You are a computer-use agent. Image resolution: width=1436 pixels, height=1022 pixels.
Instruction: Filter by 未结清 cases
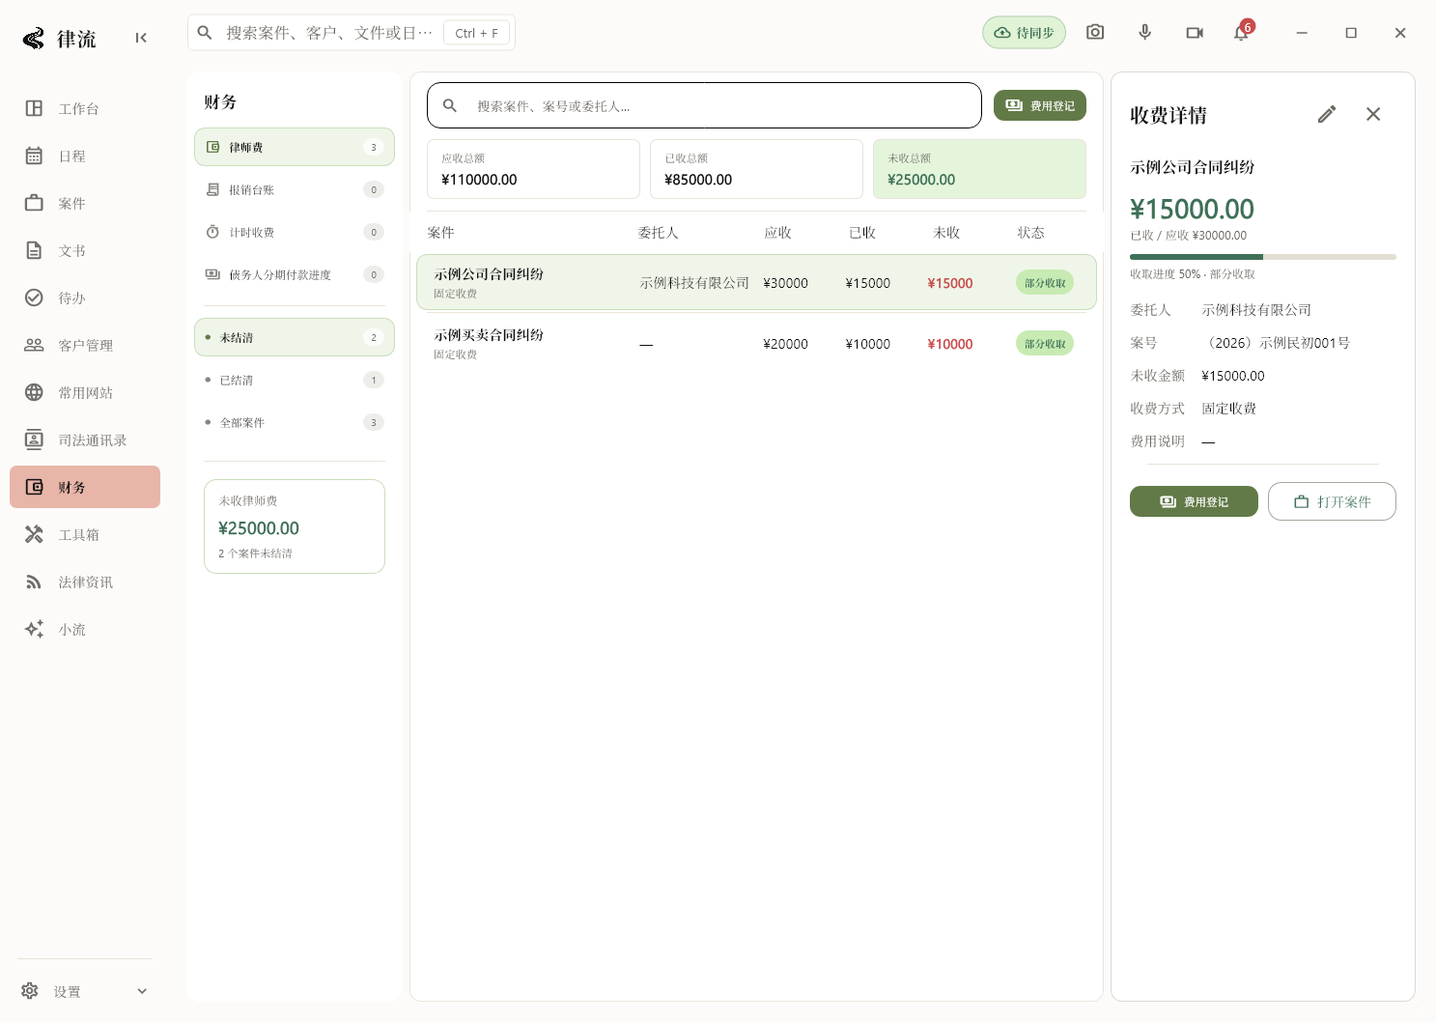click(x=295, y=337)
